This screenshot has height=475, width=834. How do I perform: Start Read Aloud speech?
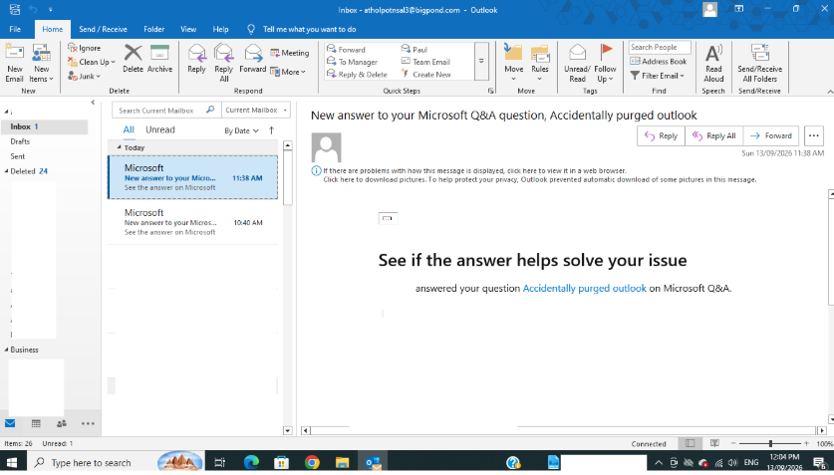point(713,63)
